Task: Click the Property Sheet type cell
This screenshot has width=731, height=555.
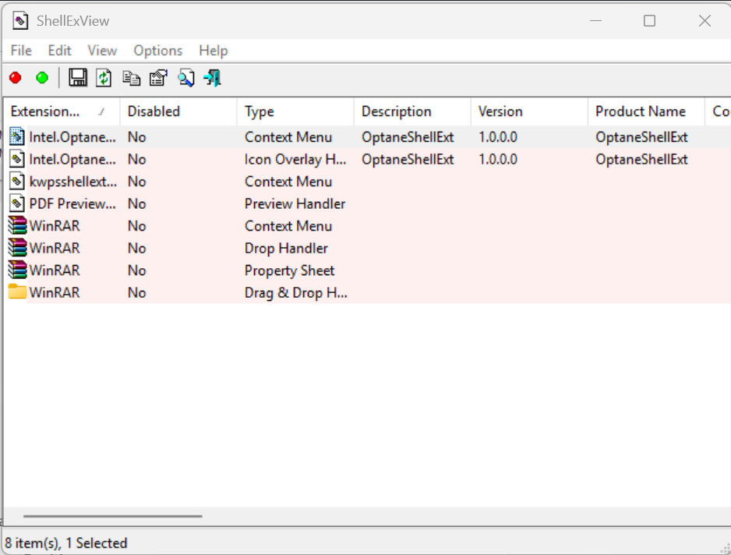Action: tap(289, 270)
